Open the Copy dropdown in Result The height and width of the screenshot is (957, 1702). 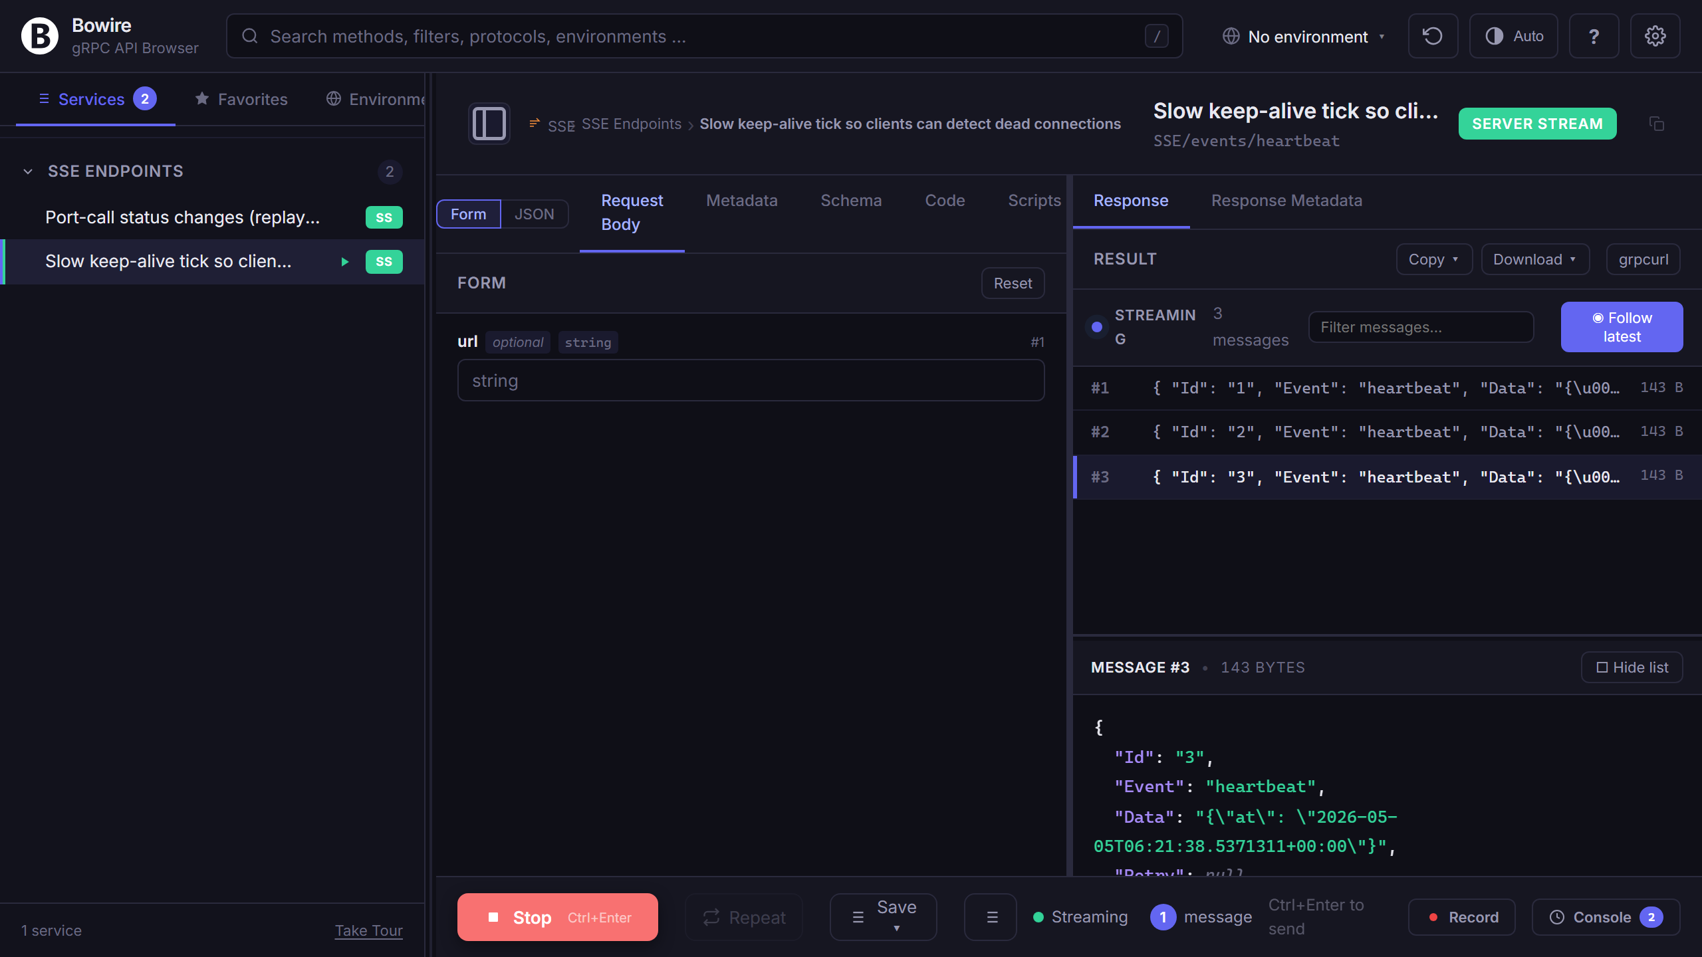click(x=1434, y=259)
